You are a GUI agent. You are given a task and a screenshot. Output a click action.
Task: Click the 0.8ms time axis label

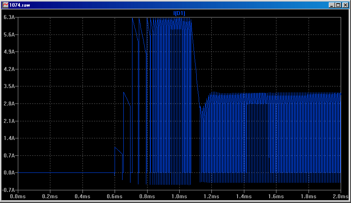(147, 197)
